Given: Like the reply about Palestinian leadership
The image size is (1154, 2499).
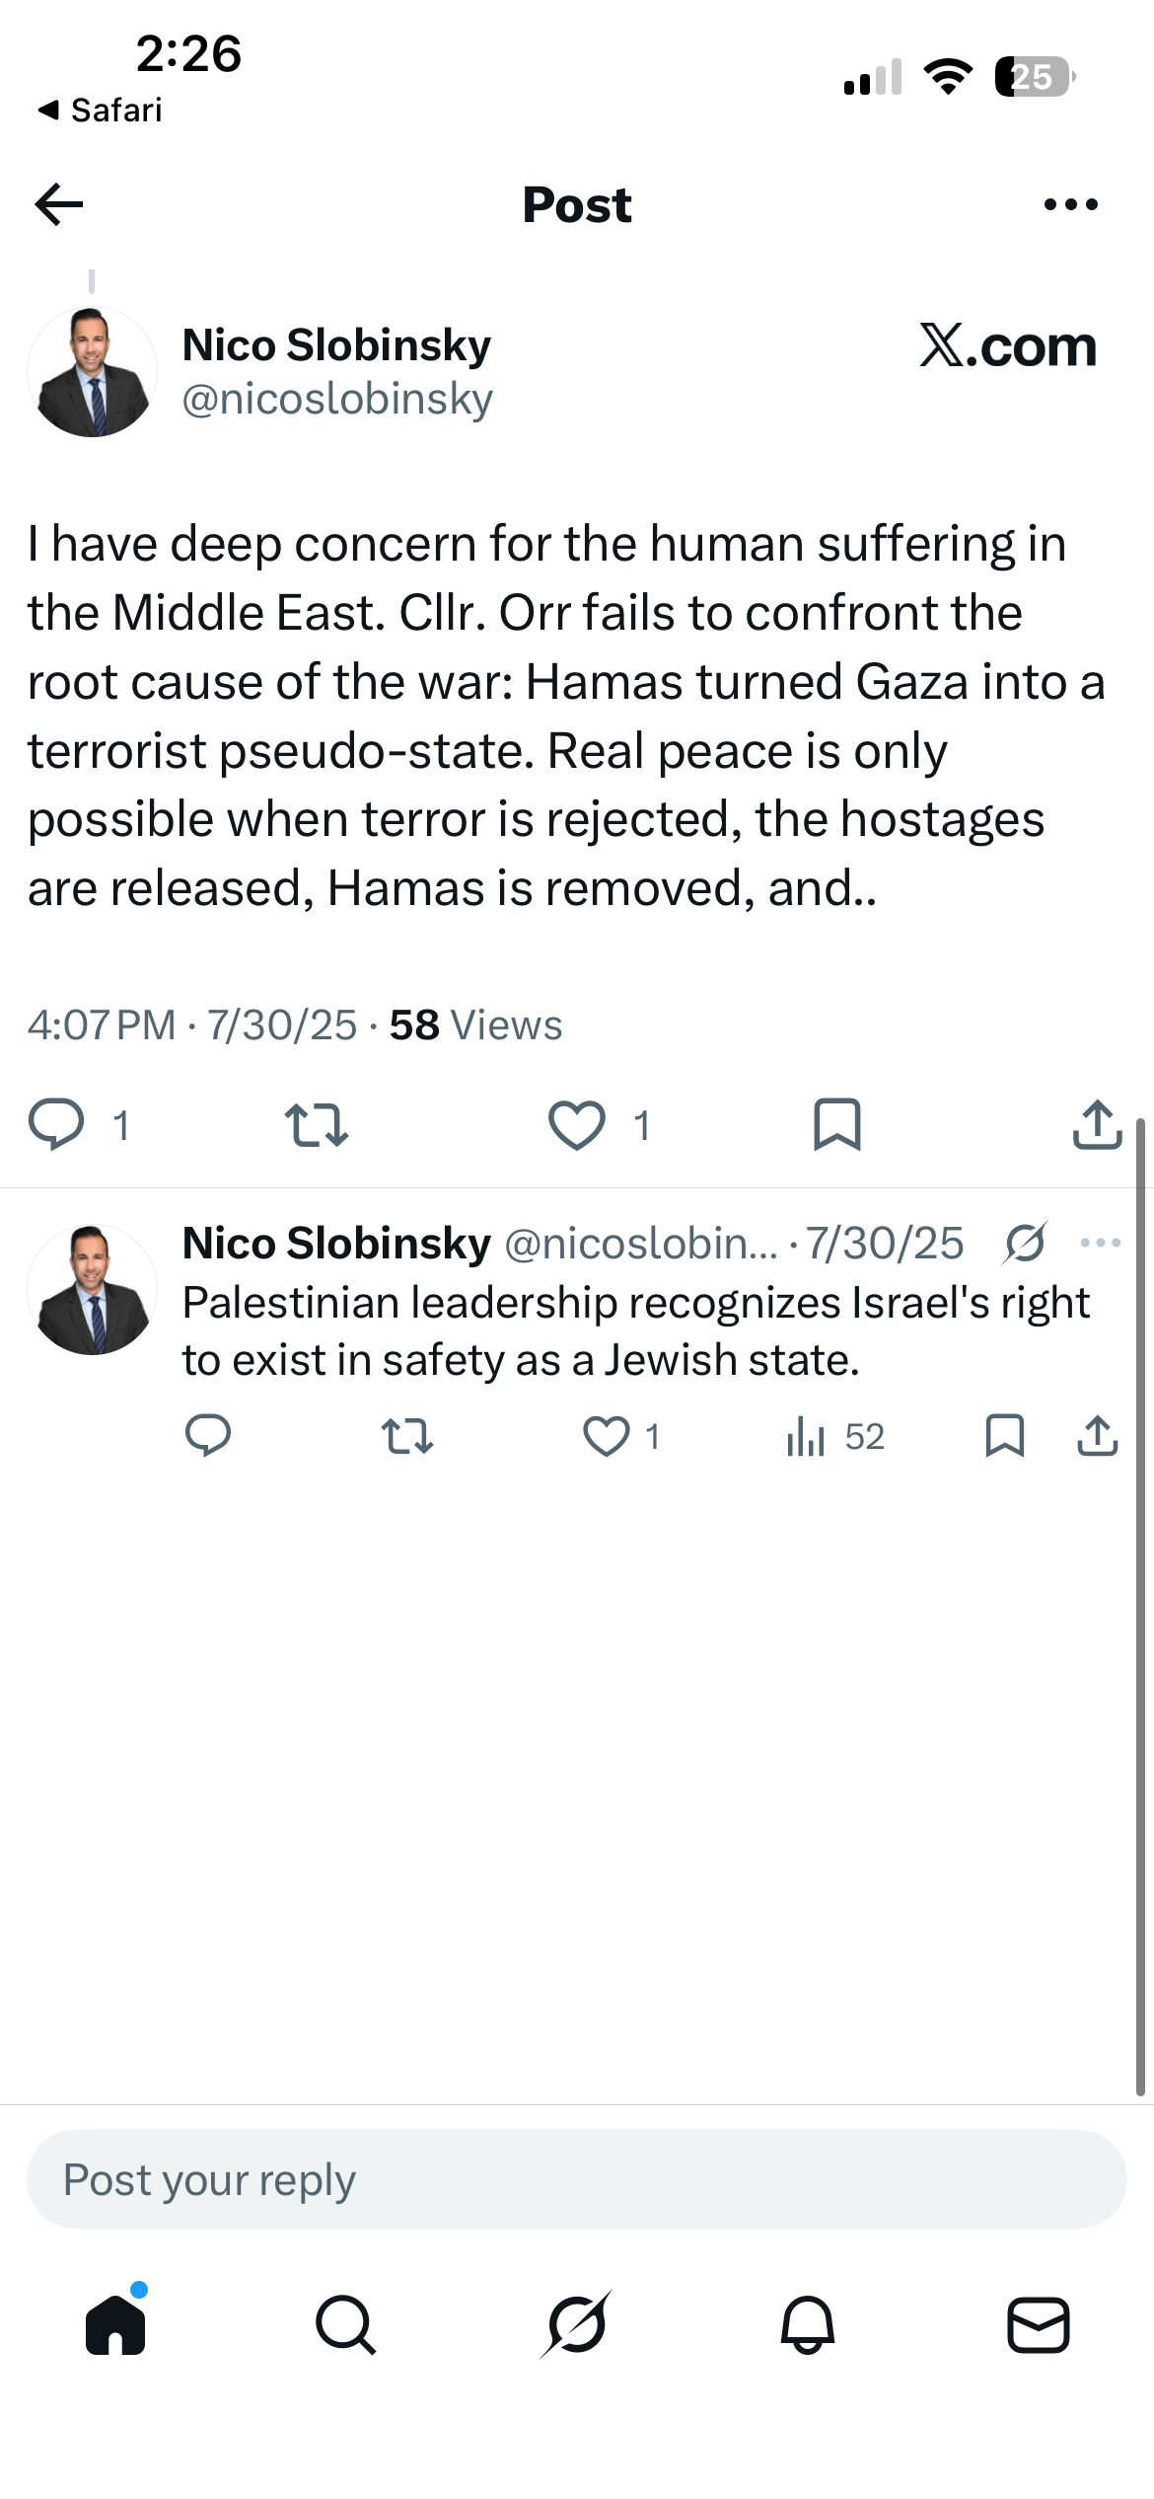Looking at the screenshot, I should (606, 1436).
